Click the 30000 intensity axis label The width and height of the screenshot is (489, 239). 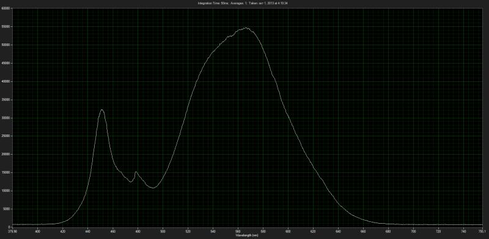(6, 118)
